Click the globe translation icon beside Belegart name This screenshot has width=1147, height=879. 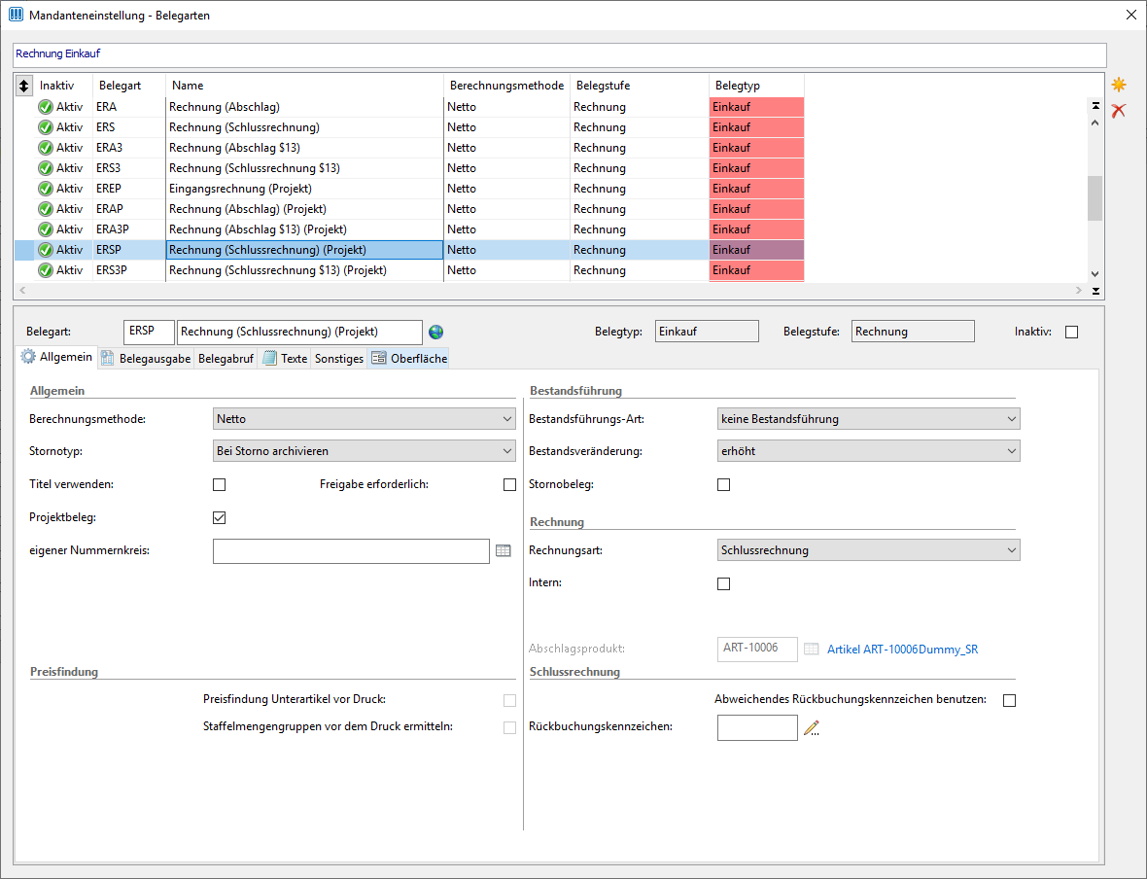[x=436, y=333]
